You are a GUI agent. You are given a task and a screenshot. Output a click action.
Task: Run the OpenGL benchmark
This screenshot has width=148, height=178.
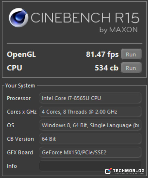point(131,54)
